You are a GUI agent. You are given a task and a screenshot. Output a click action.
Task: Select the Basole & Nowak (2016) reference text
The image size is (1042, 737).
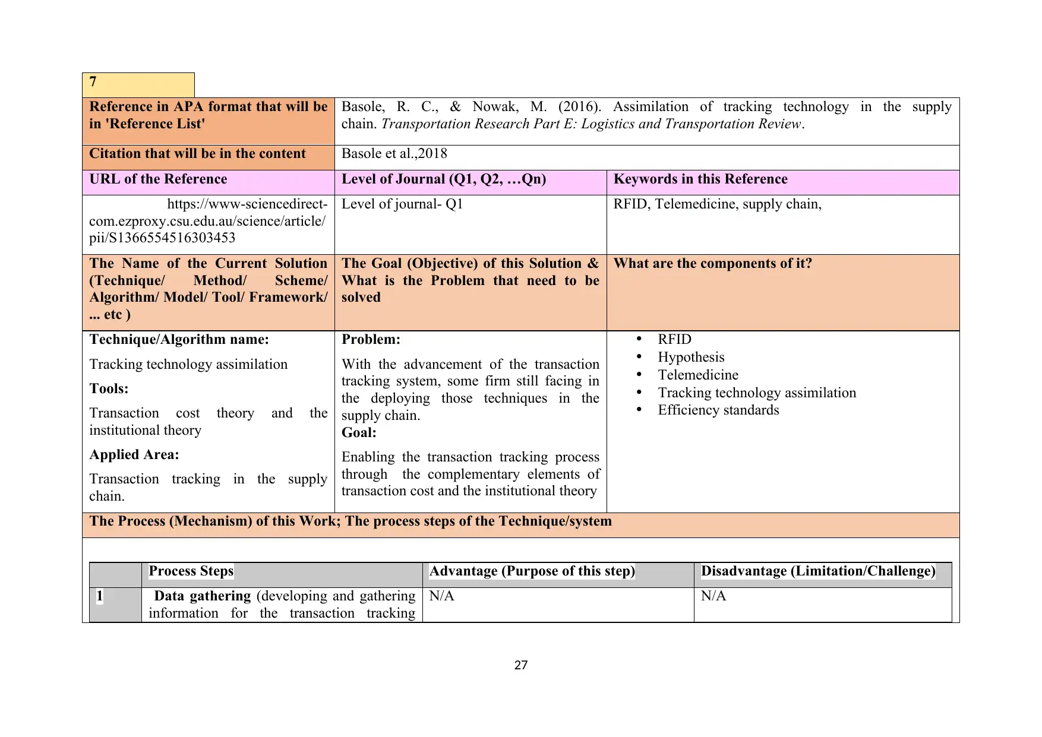(646, 115)
